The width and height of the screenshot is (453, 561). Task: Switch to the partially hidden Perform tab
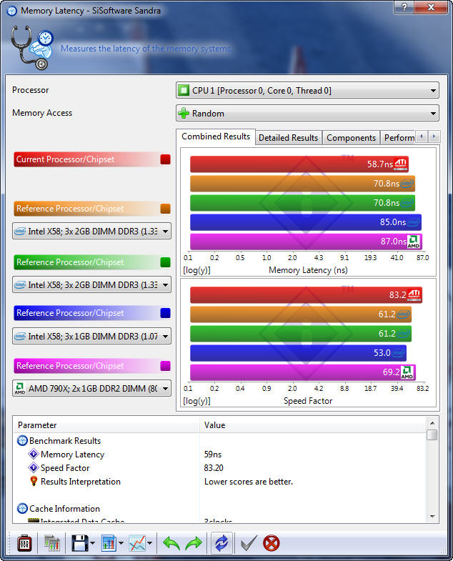click(398, 138)
